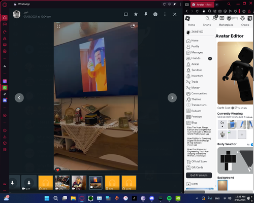Open WhatsApp media viewer more options
The width and height of the screenshot is (254, 203).
tap(165, 14)
